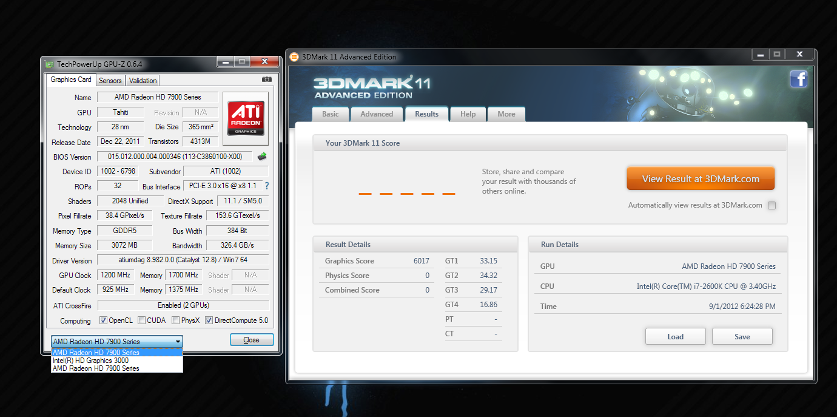
Task: Click the Bus Interface question mark icon
Action: (266, 186)
